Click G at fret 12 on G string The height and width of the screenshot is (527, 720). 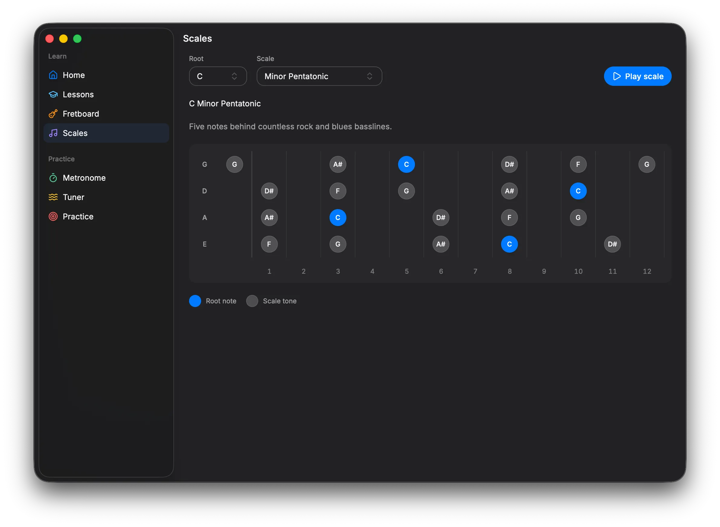pyautogui.click(x=647, y=164)
